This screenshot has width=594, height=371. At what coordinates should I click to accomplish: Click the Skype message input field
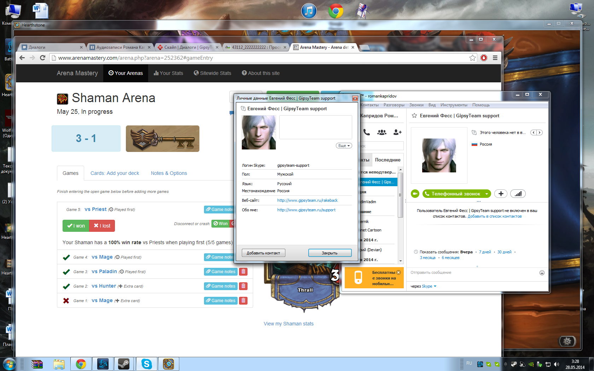coord(474,272)
